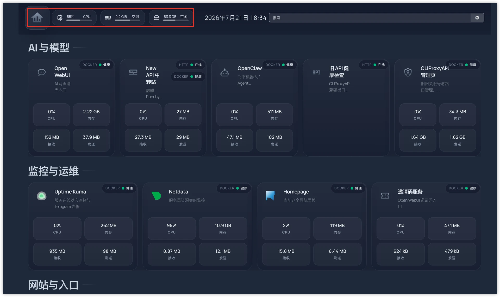This screenshot has height=297, width=500.
Task: Click the New API 中转站 monitor icon
Action: tap(133, 72)
